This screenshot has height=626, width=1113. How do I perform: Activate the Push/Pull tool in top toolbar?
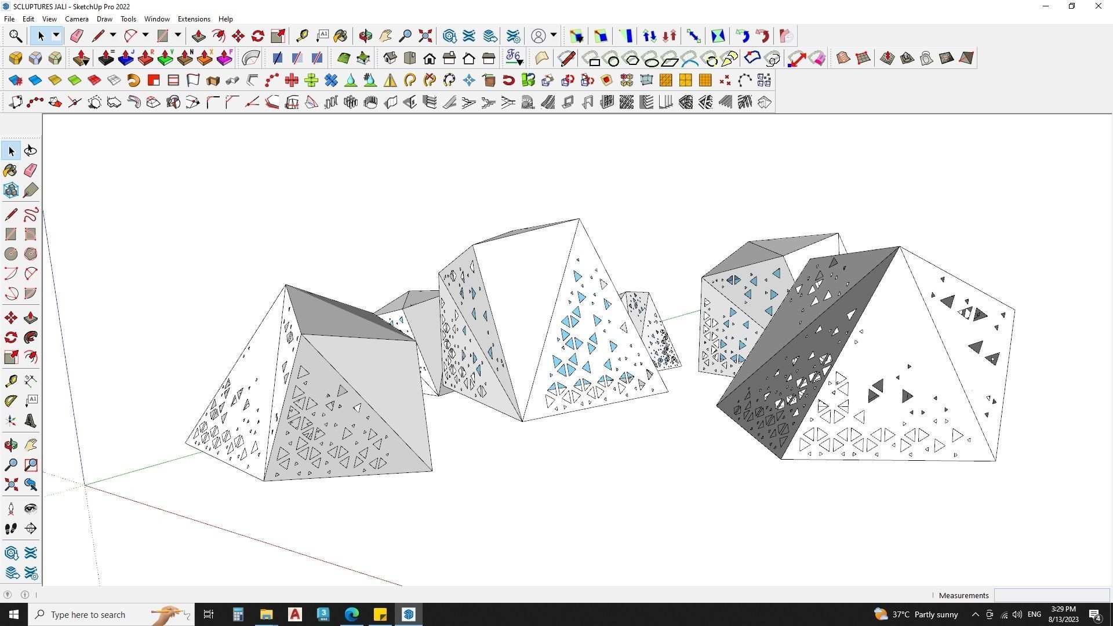(x=199, y=36)
